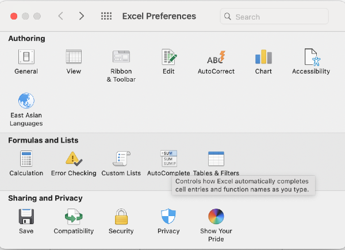Click the AutoComplete preferences icon
345x250 pixels.
(168, 159)
